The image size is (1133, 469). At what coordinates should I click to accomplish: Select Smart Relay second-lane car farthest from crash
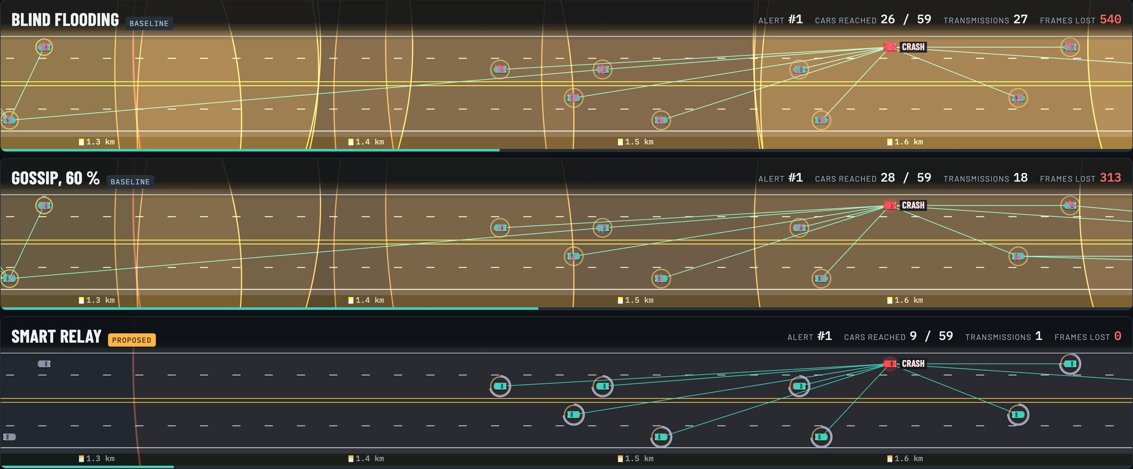tap(500, 386)
